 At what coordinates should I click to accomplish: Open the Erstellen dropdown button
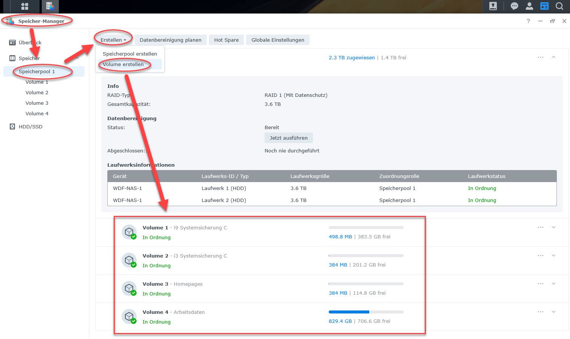(x=113, y=40)
